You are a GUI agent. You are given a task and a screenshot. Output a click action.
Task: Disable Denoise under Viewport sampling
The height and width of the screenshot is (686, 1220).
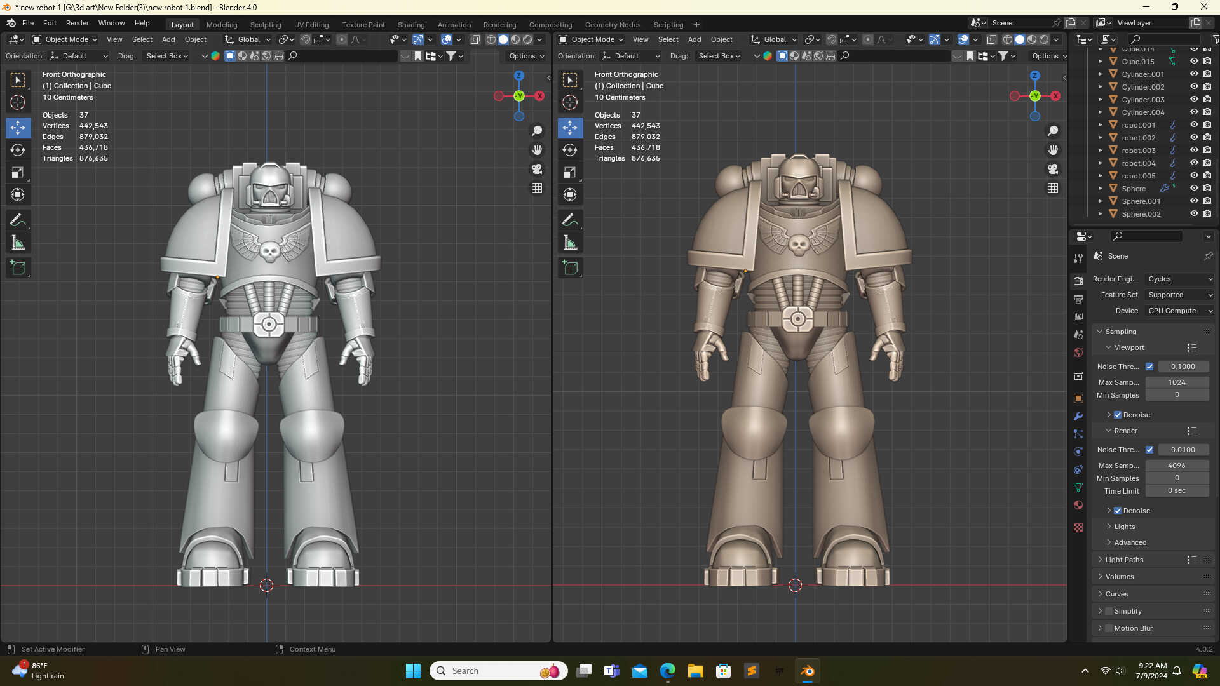coord(1118,414)
